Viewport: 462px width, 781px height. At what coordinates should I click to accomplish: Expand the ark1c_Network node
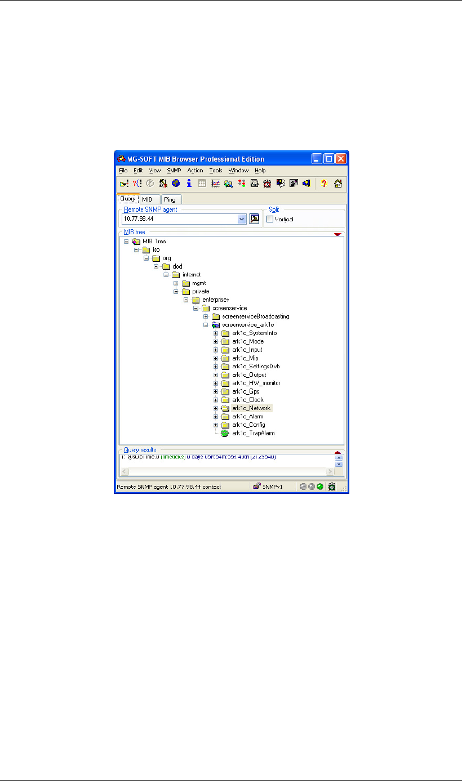click(x=216, y=408)
